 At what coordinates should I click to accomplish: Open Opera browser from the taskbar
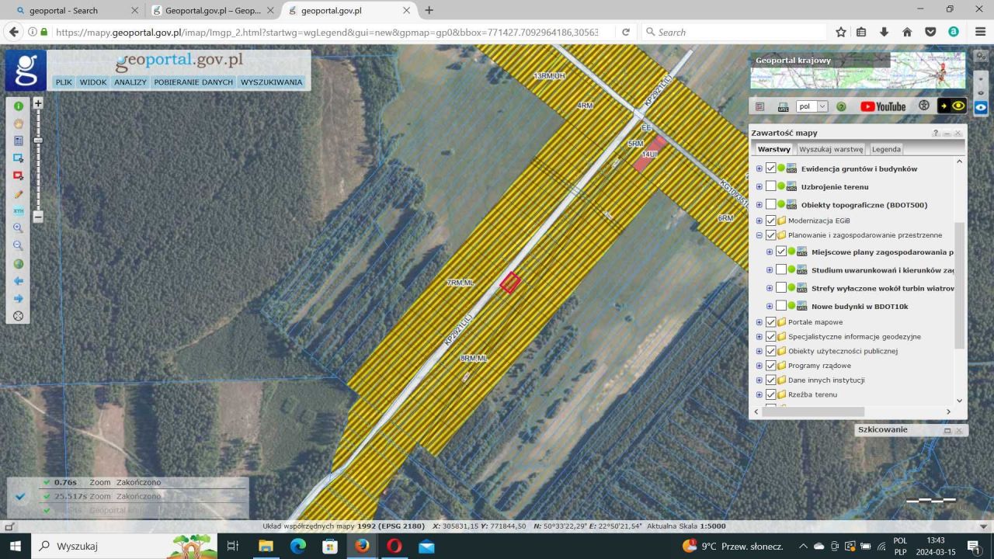click(394, 546)
